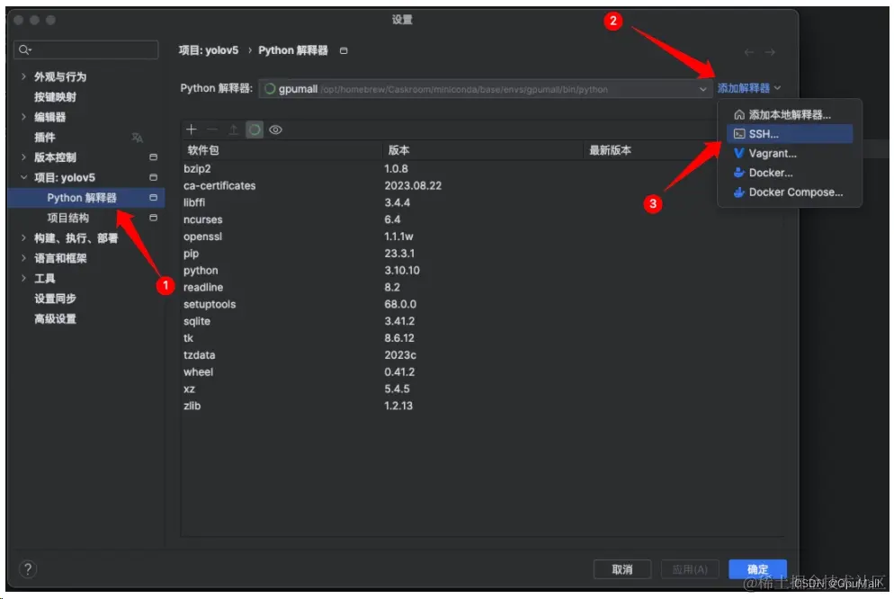Expand 外观与行为 settings group
The height and width of the screenshot is (599, 894).
23,76
